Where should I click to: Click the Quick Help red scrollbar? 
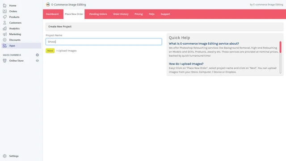click(280, 47)
